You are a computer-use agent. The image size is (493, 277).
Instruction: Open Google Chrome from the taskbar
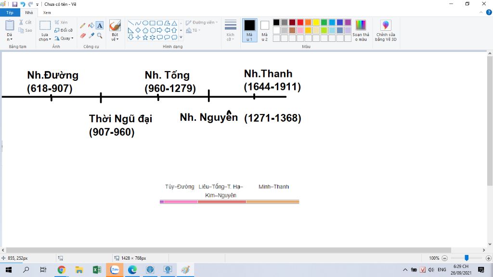click(61, 270)
